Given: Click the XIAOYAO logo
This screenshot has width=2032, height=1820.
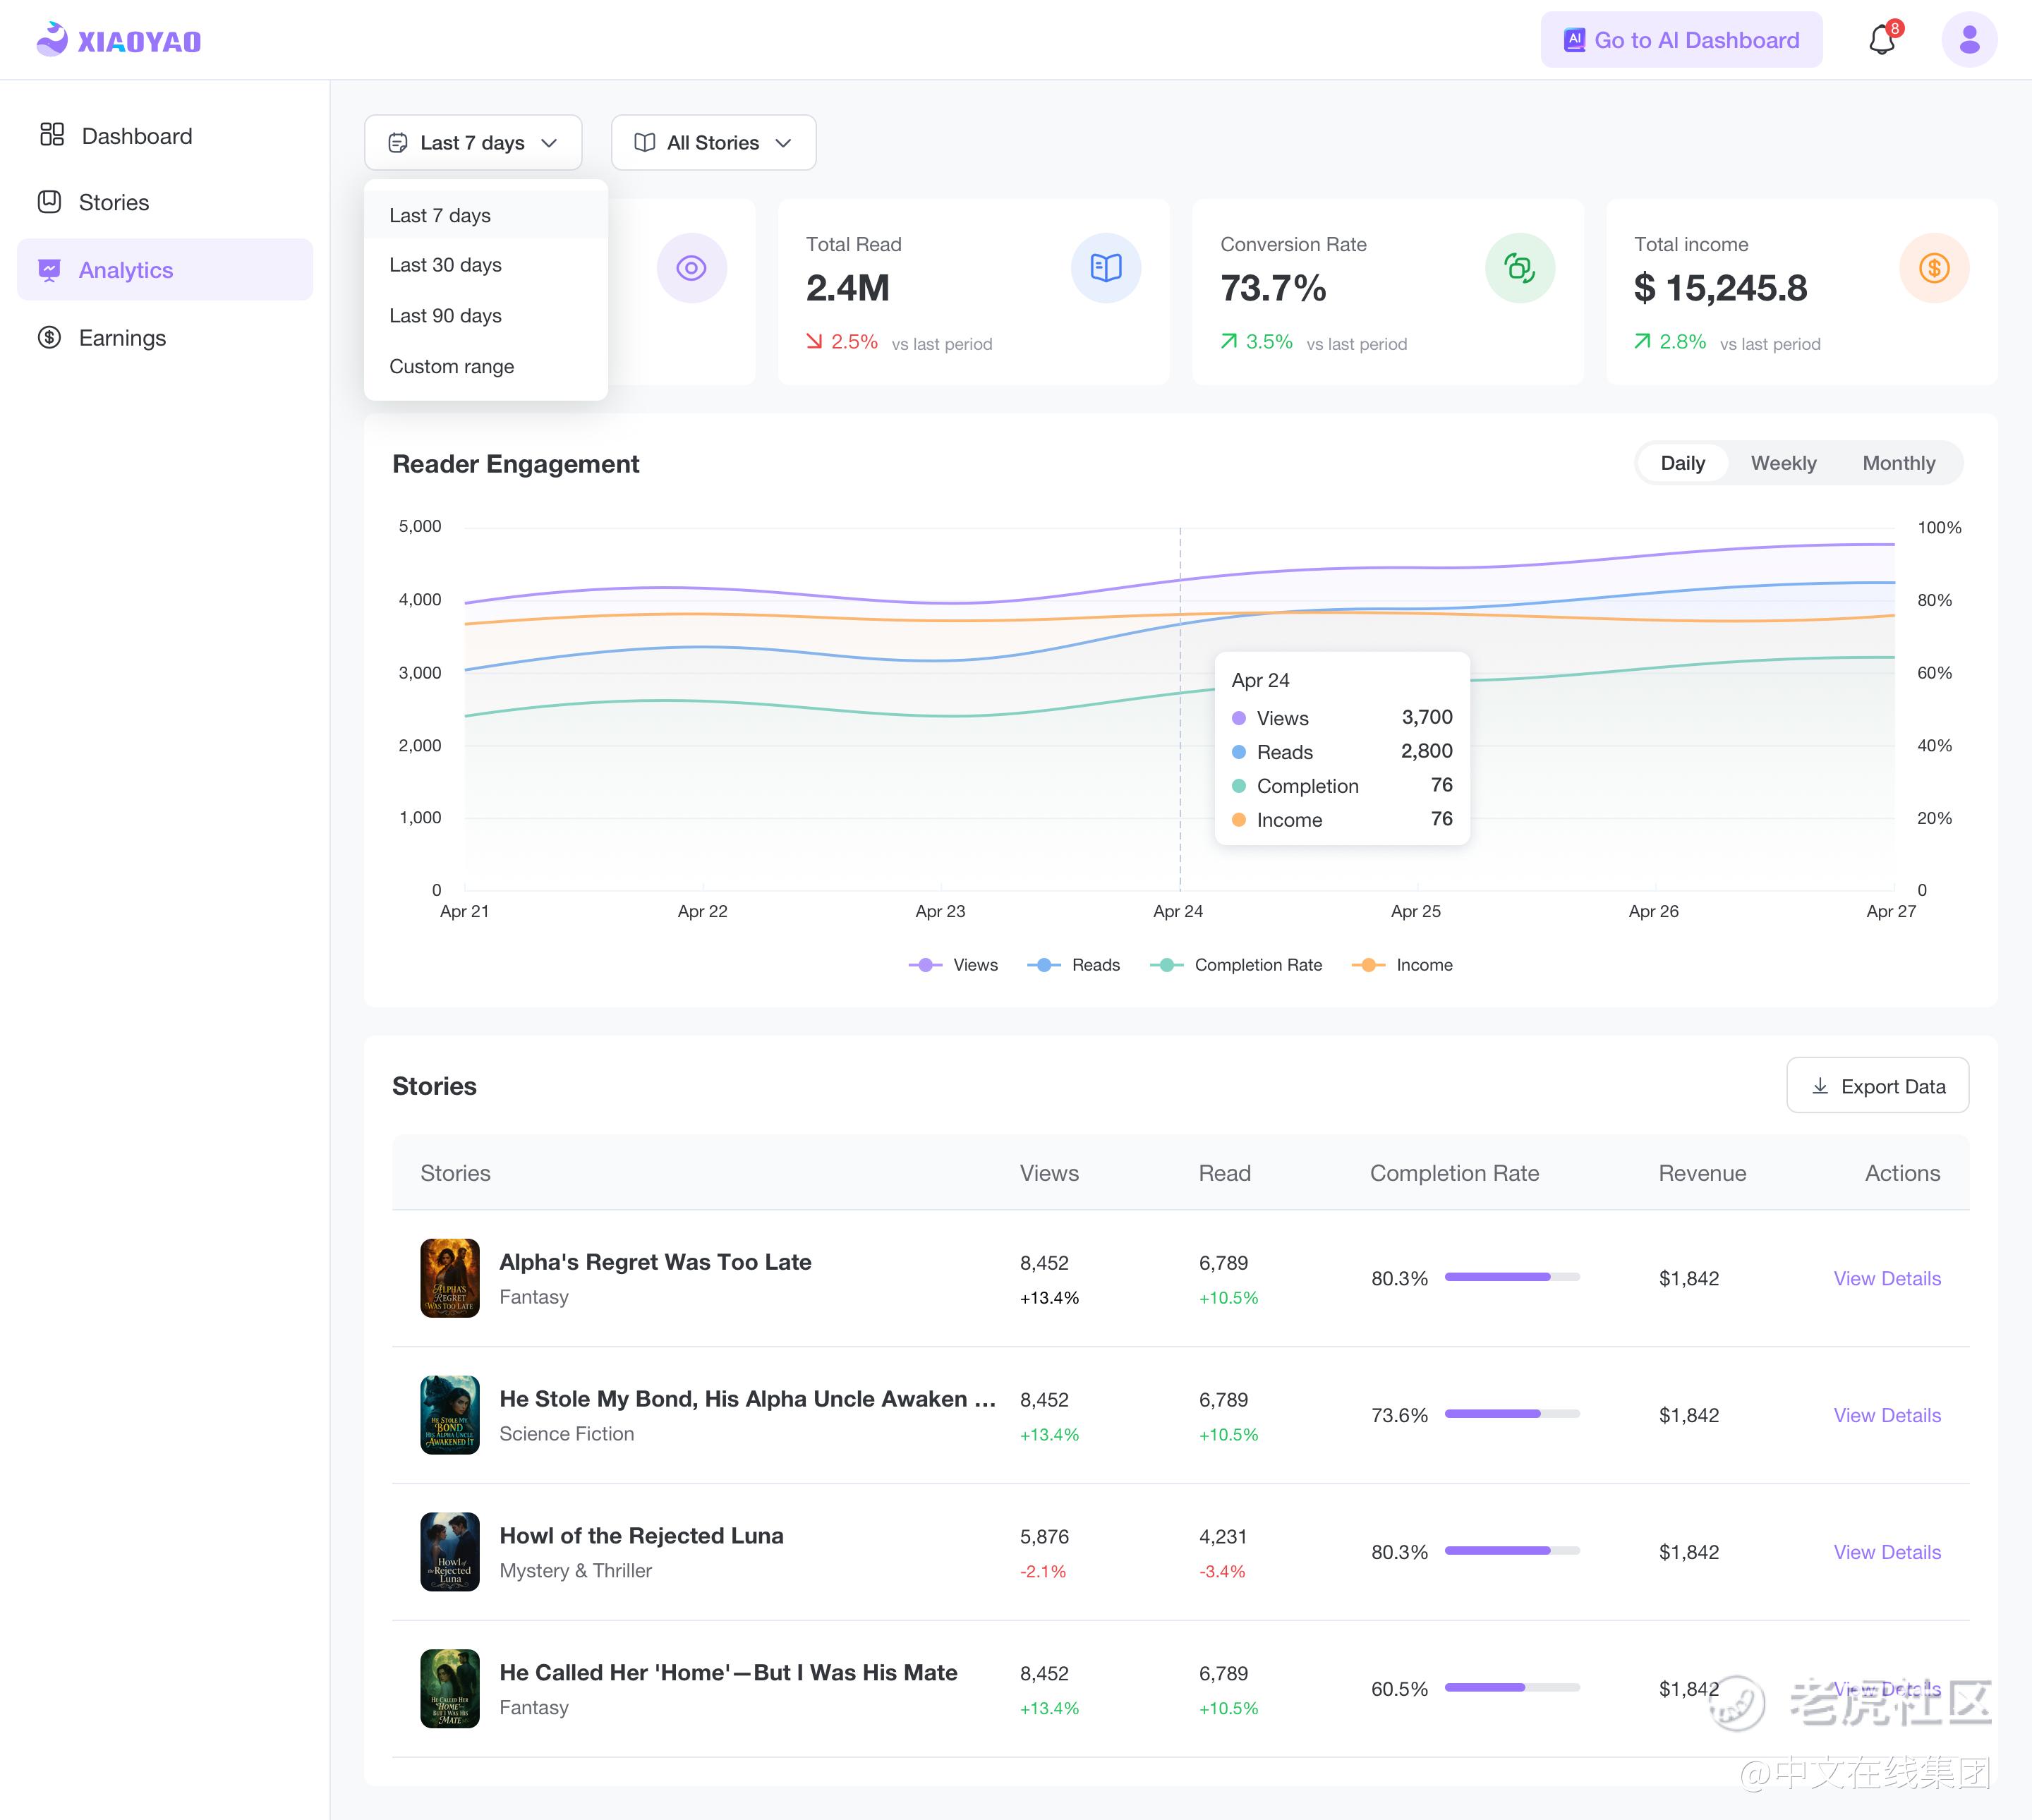Looking at the screenshot, I should click(x=119, y=40).
